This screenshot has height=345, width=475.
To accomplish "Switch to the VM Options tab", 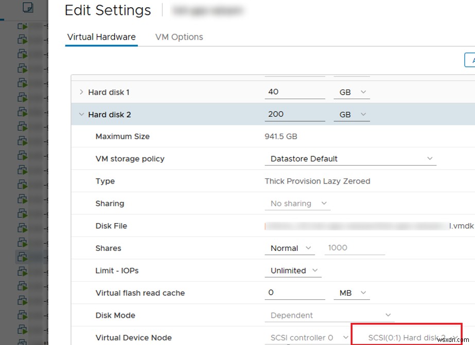I will [x=179, y=37].
